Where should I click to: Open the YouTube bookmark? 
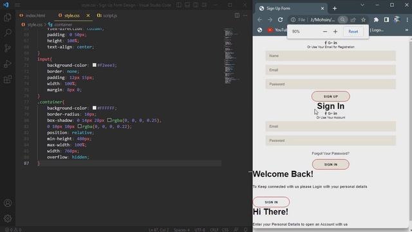(x=277, y=30)
